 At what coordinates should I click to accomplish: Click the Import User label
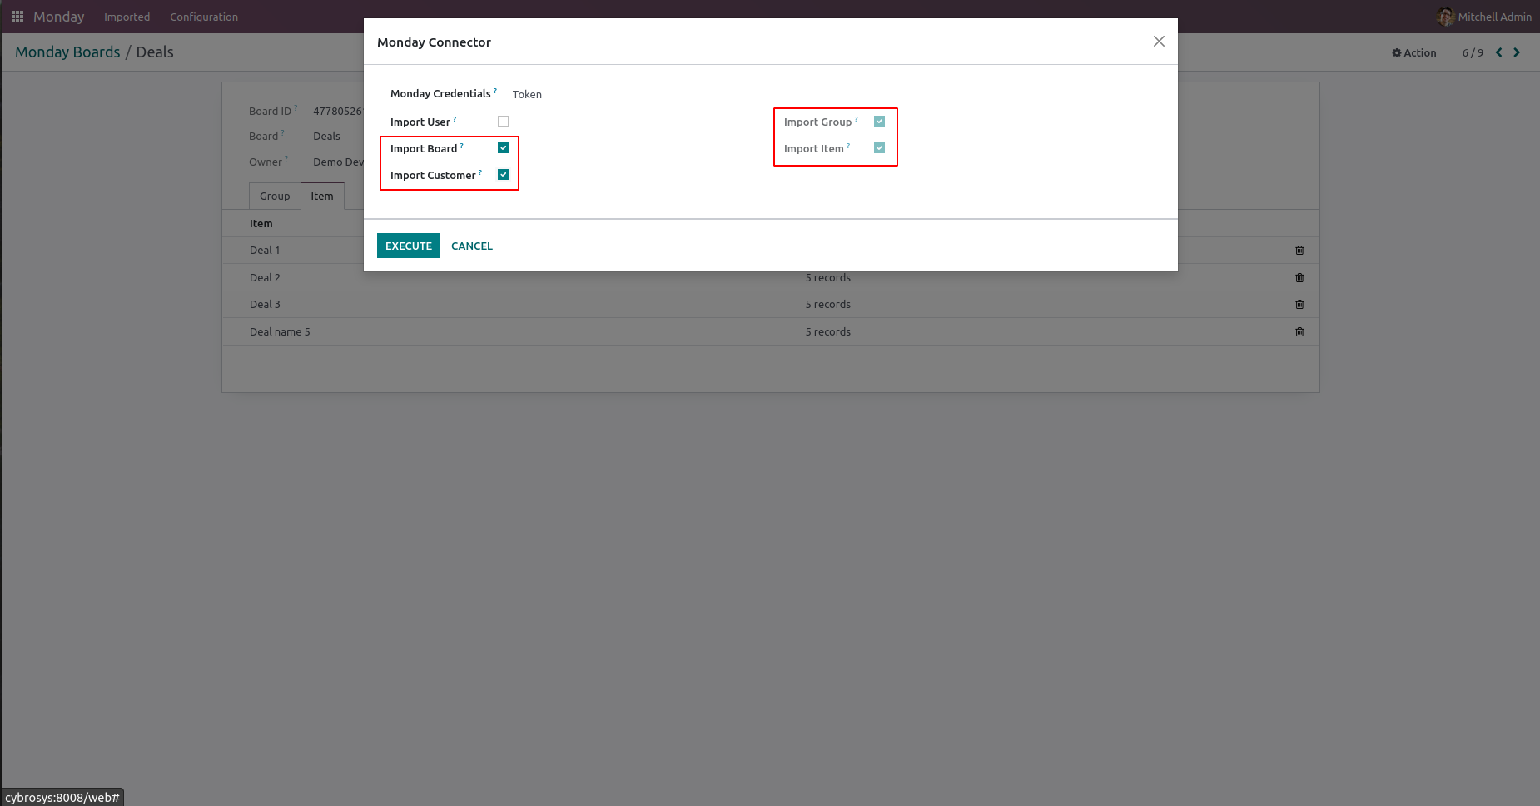pyautogui.click(x=420, y=122)
